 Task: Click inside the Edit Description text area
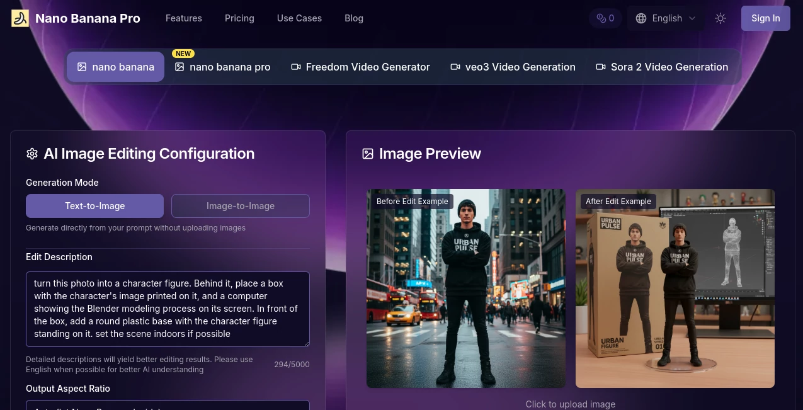168,309
